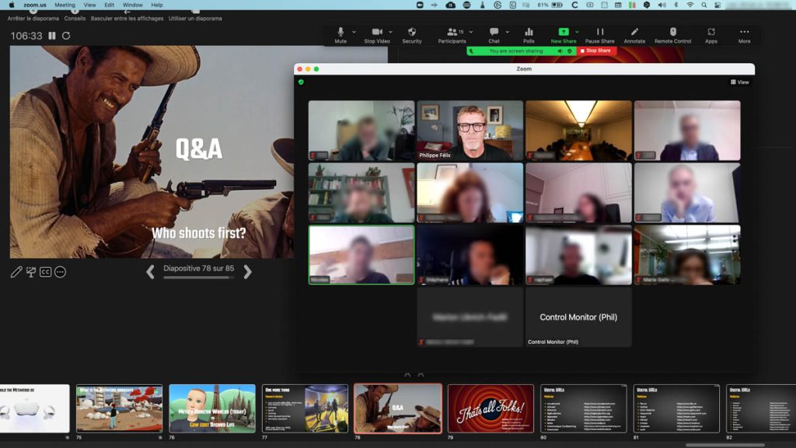Expand the Chat options arrow
796x448 pixels.
[507, 32]
